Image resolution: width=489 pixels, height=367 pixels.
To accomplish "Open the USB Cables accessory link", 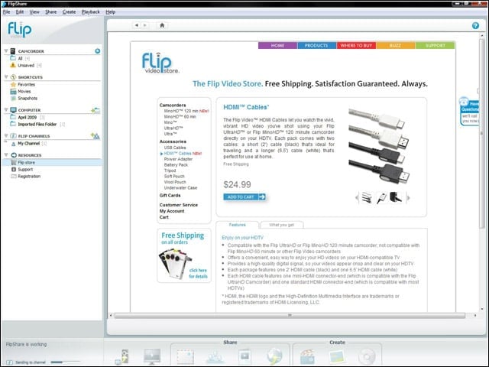I will click(175, 148).
